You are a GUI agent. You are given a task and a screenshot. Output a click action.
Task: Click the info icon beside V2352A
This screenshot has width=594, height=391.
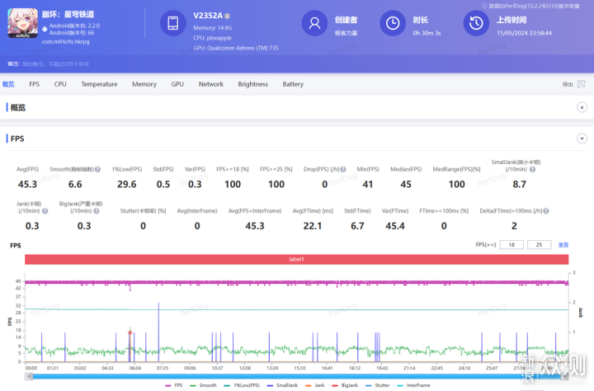228,16
